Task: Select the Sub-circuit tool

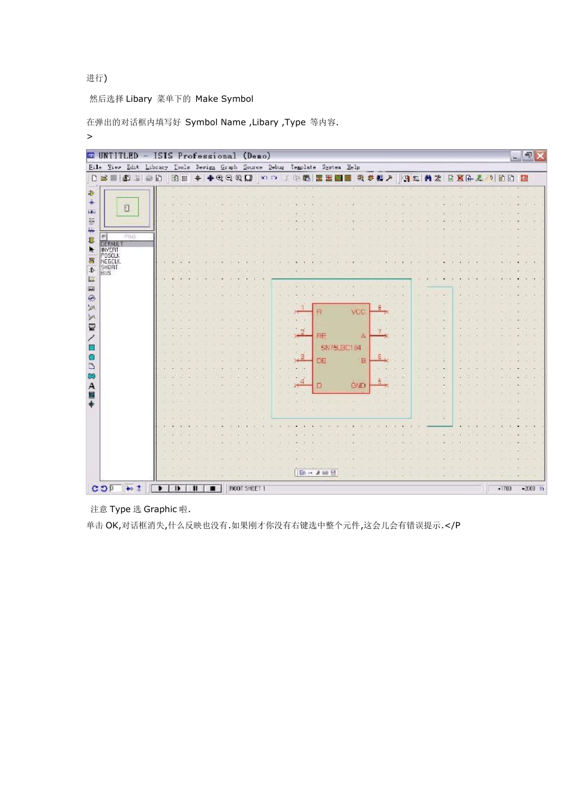Action: [x=91, y=240]
